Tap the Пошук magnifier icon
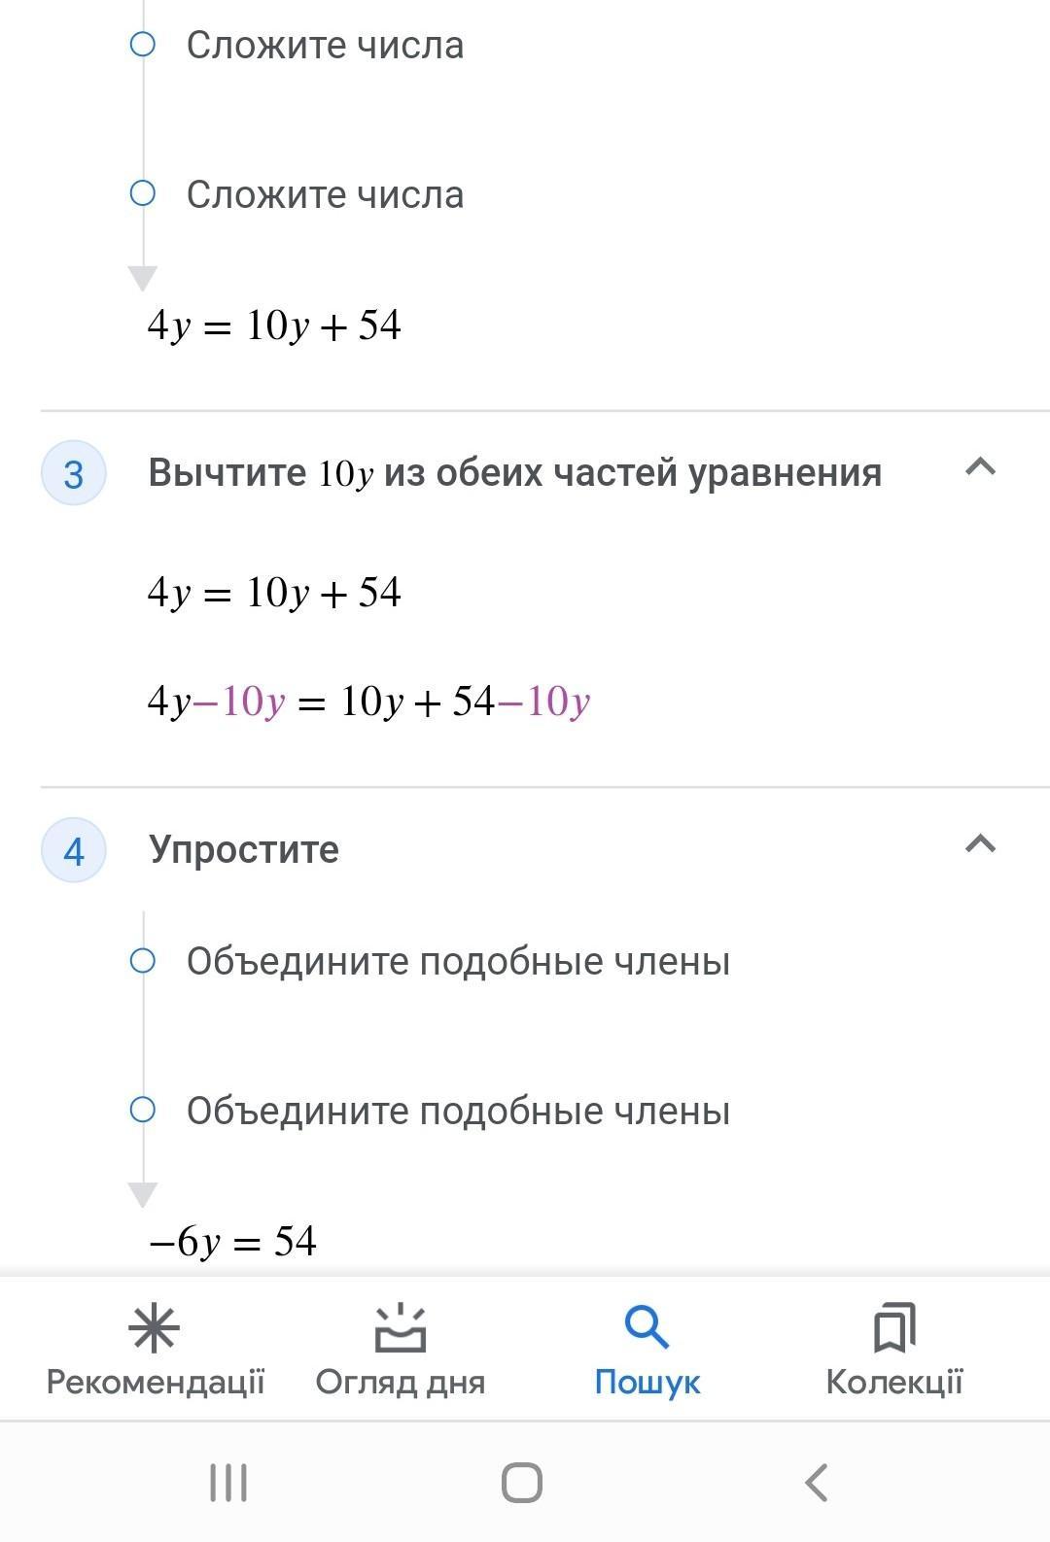Screen dimensions: 1050x1542 pyautogui.click(x=647, y=1327)
